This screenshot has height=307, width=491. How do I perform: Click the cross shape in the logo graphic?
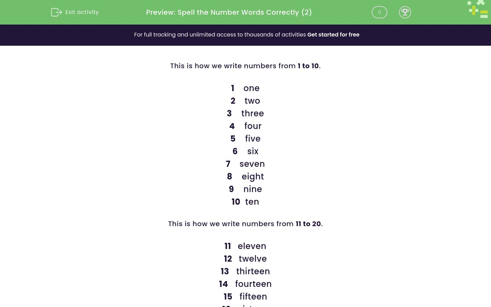tap(481, 3)
